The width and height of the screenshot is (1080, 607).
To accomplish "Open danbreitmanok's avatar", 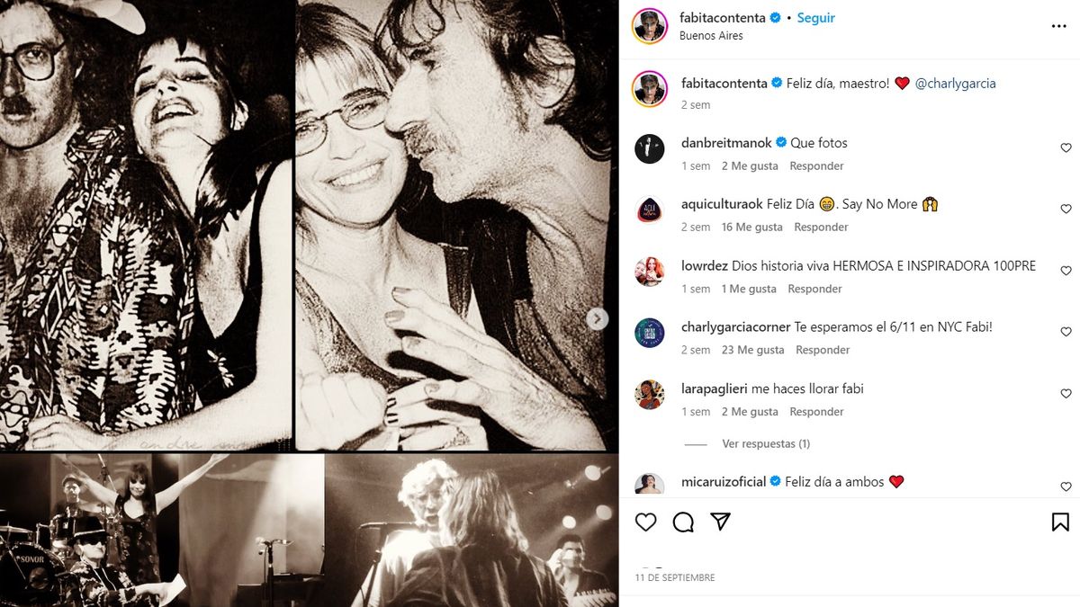I will [650, 148].
